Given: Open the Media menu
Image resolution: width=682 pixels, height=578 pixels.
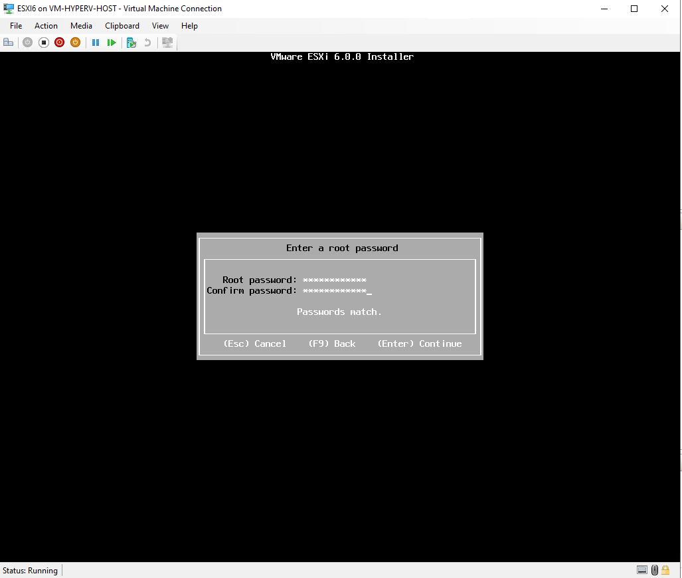Looking at the screenshot, I should coord(81,26).
